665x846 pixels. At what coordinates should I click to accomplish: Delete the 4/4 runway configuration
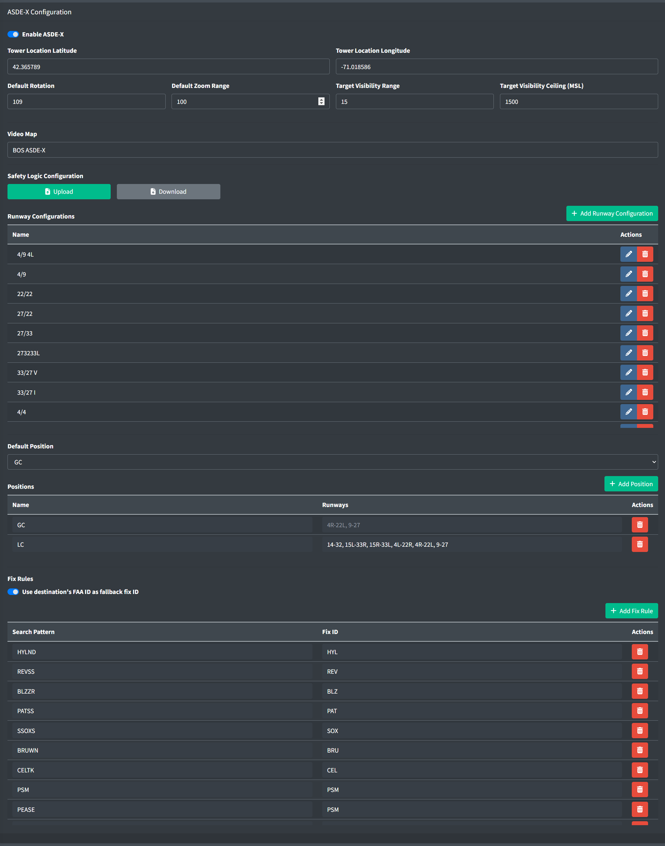coord(645,411)
